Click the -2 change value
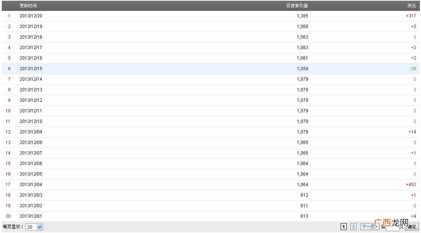Image resolution: width=421 pixels, height=233 pixels. pos(414,206)
